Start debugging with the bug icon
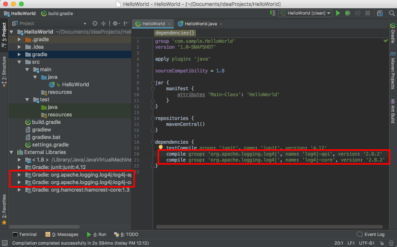397x247 pixels. [x=348, y=13]
